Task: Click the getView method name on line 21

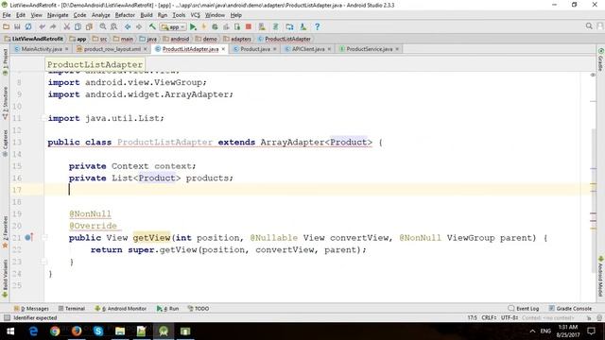Action: tap(151, 238)
